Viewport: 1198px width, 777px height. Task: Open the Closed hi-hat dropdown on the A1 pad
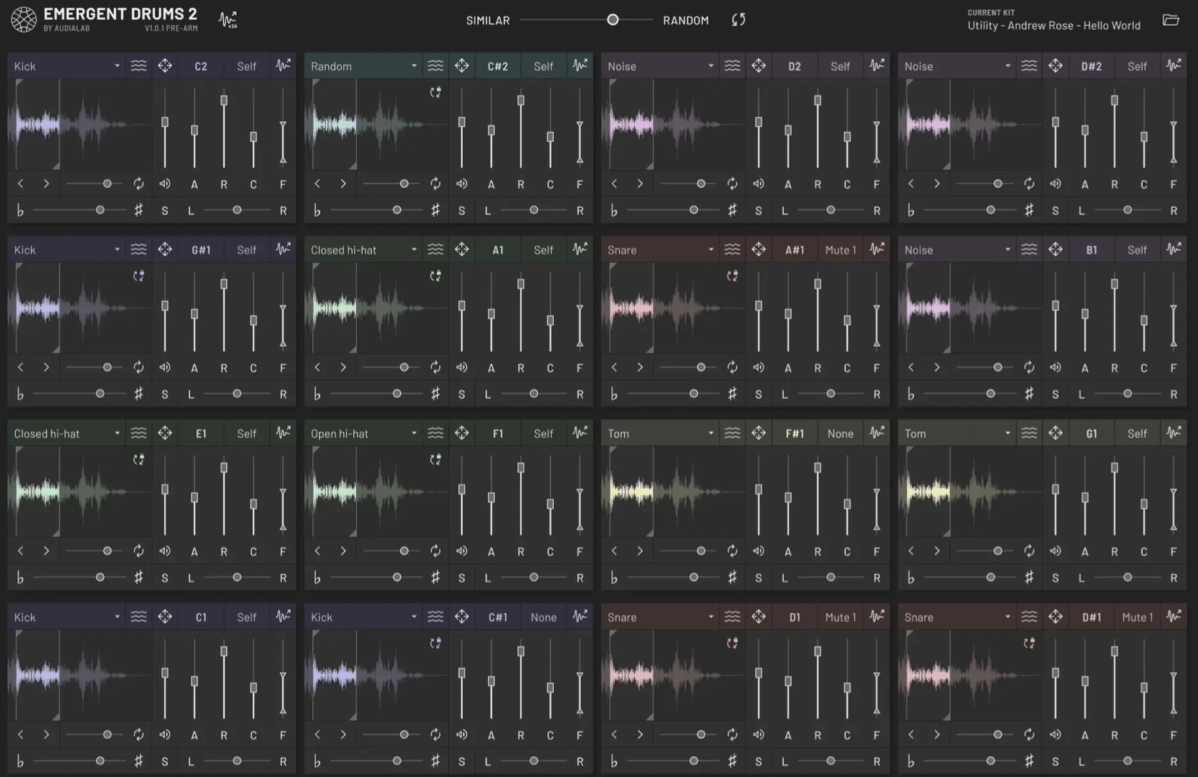(x=363, y=249)
